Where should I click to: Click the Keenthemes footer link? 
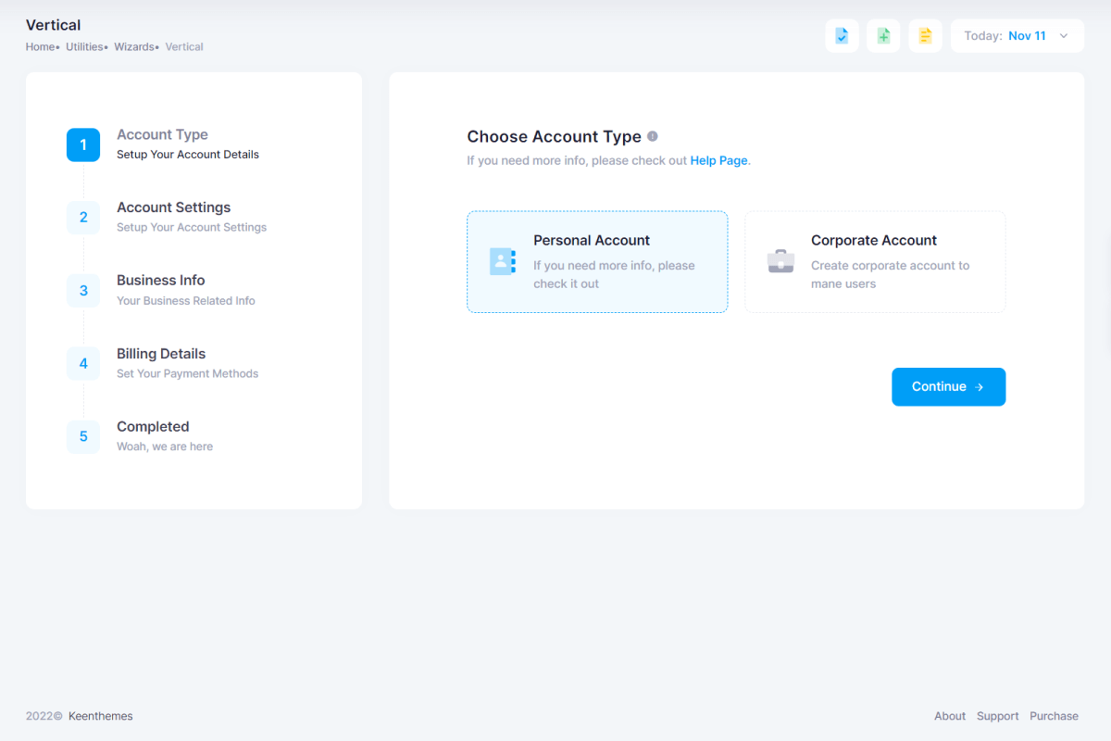point(100,716)
